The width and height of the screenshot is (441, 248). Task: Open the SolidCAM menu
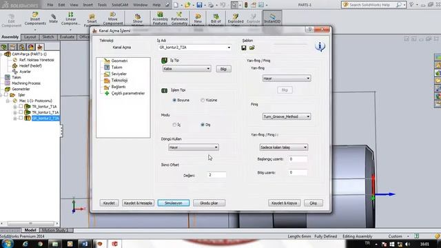pos(120,5)
